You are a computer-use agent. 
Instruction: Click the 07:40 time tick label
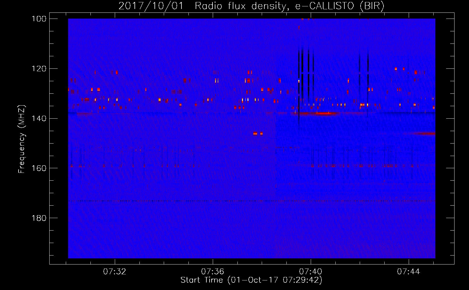click(x=310, y=272)
